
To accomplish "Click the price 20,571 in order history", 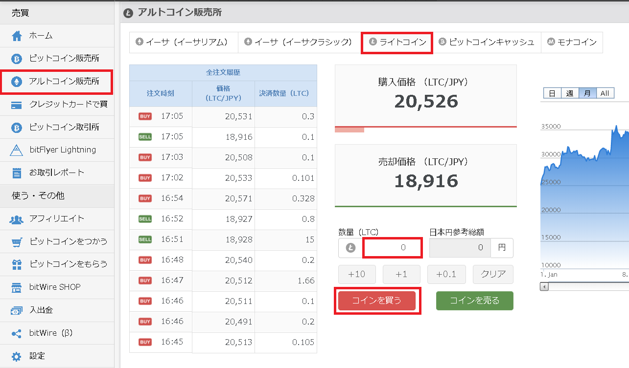I will (x=239, y=198).
